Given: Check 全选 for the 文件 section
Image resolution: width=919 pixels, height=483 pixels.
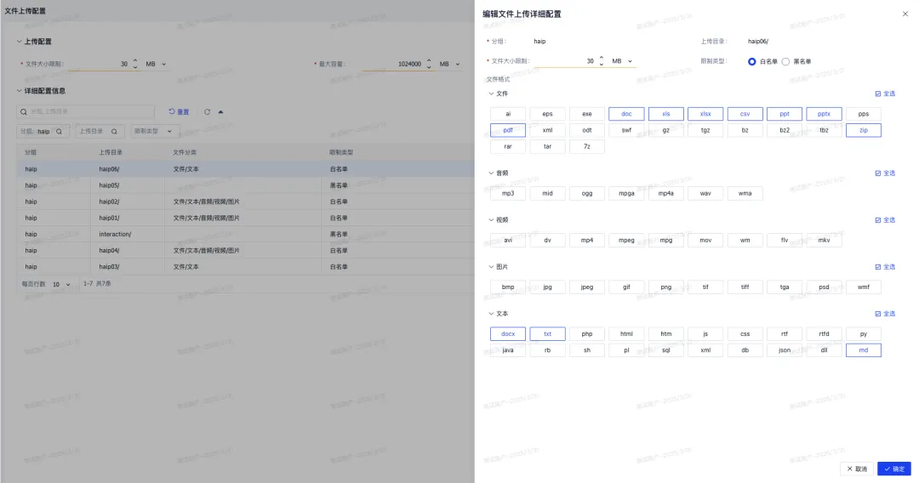Looking at the screenshot, I should [x=885, y=94].
